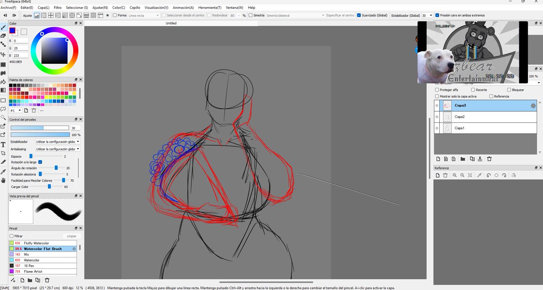Pick the Lasso selection tool
Viewport: 543px width, 290px height.
3,109
